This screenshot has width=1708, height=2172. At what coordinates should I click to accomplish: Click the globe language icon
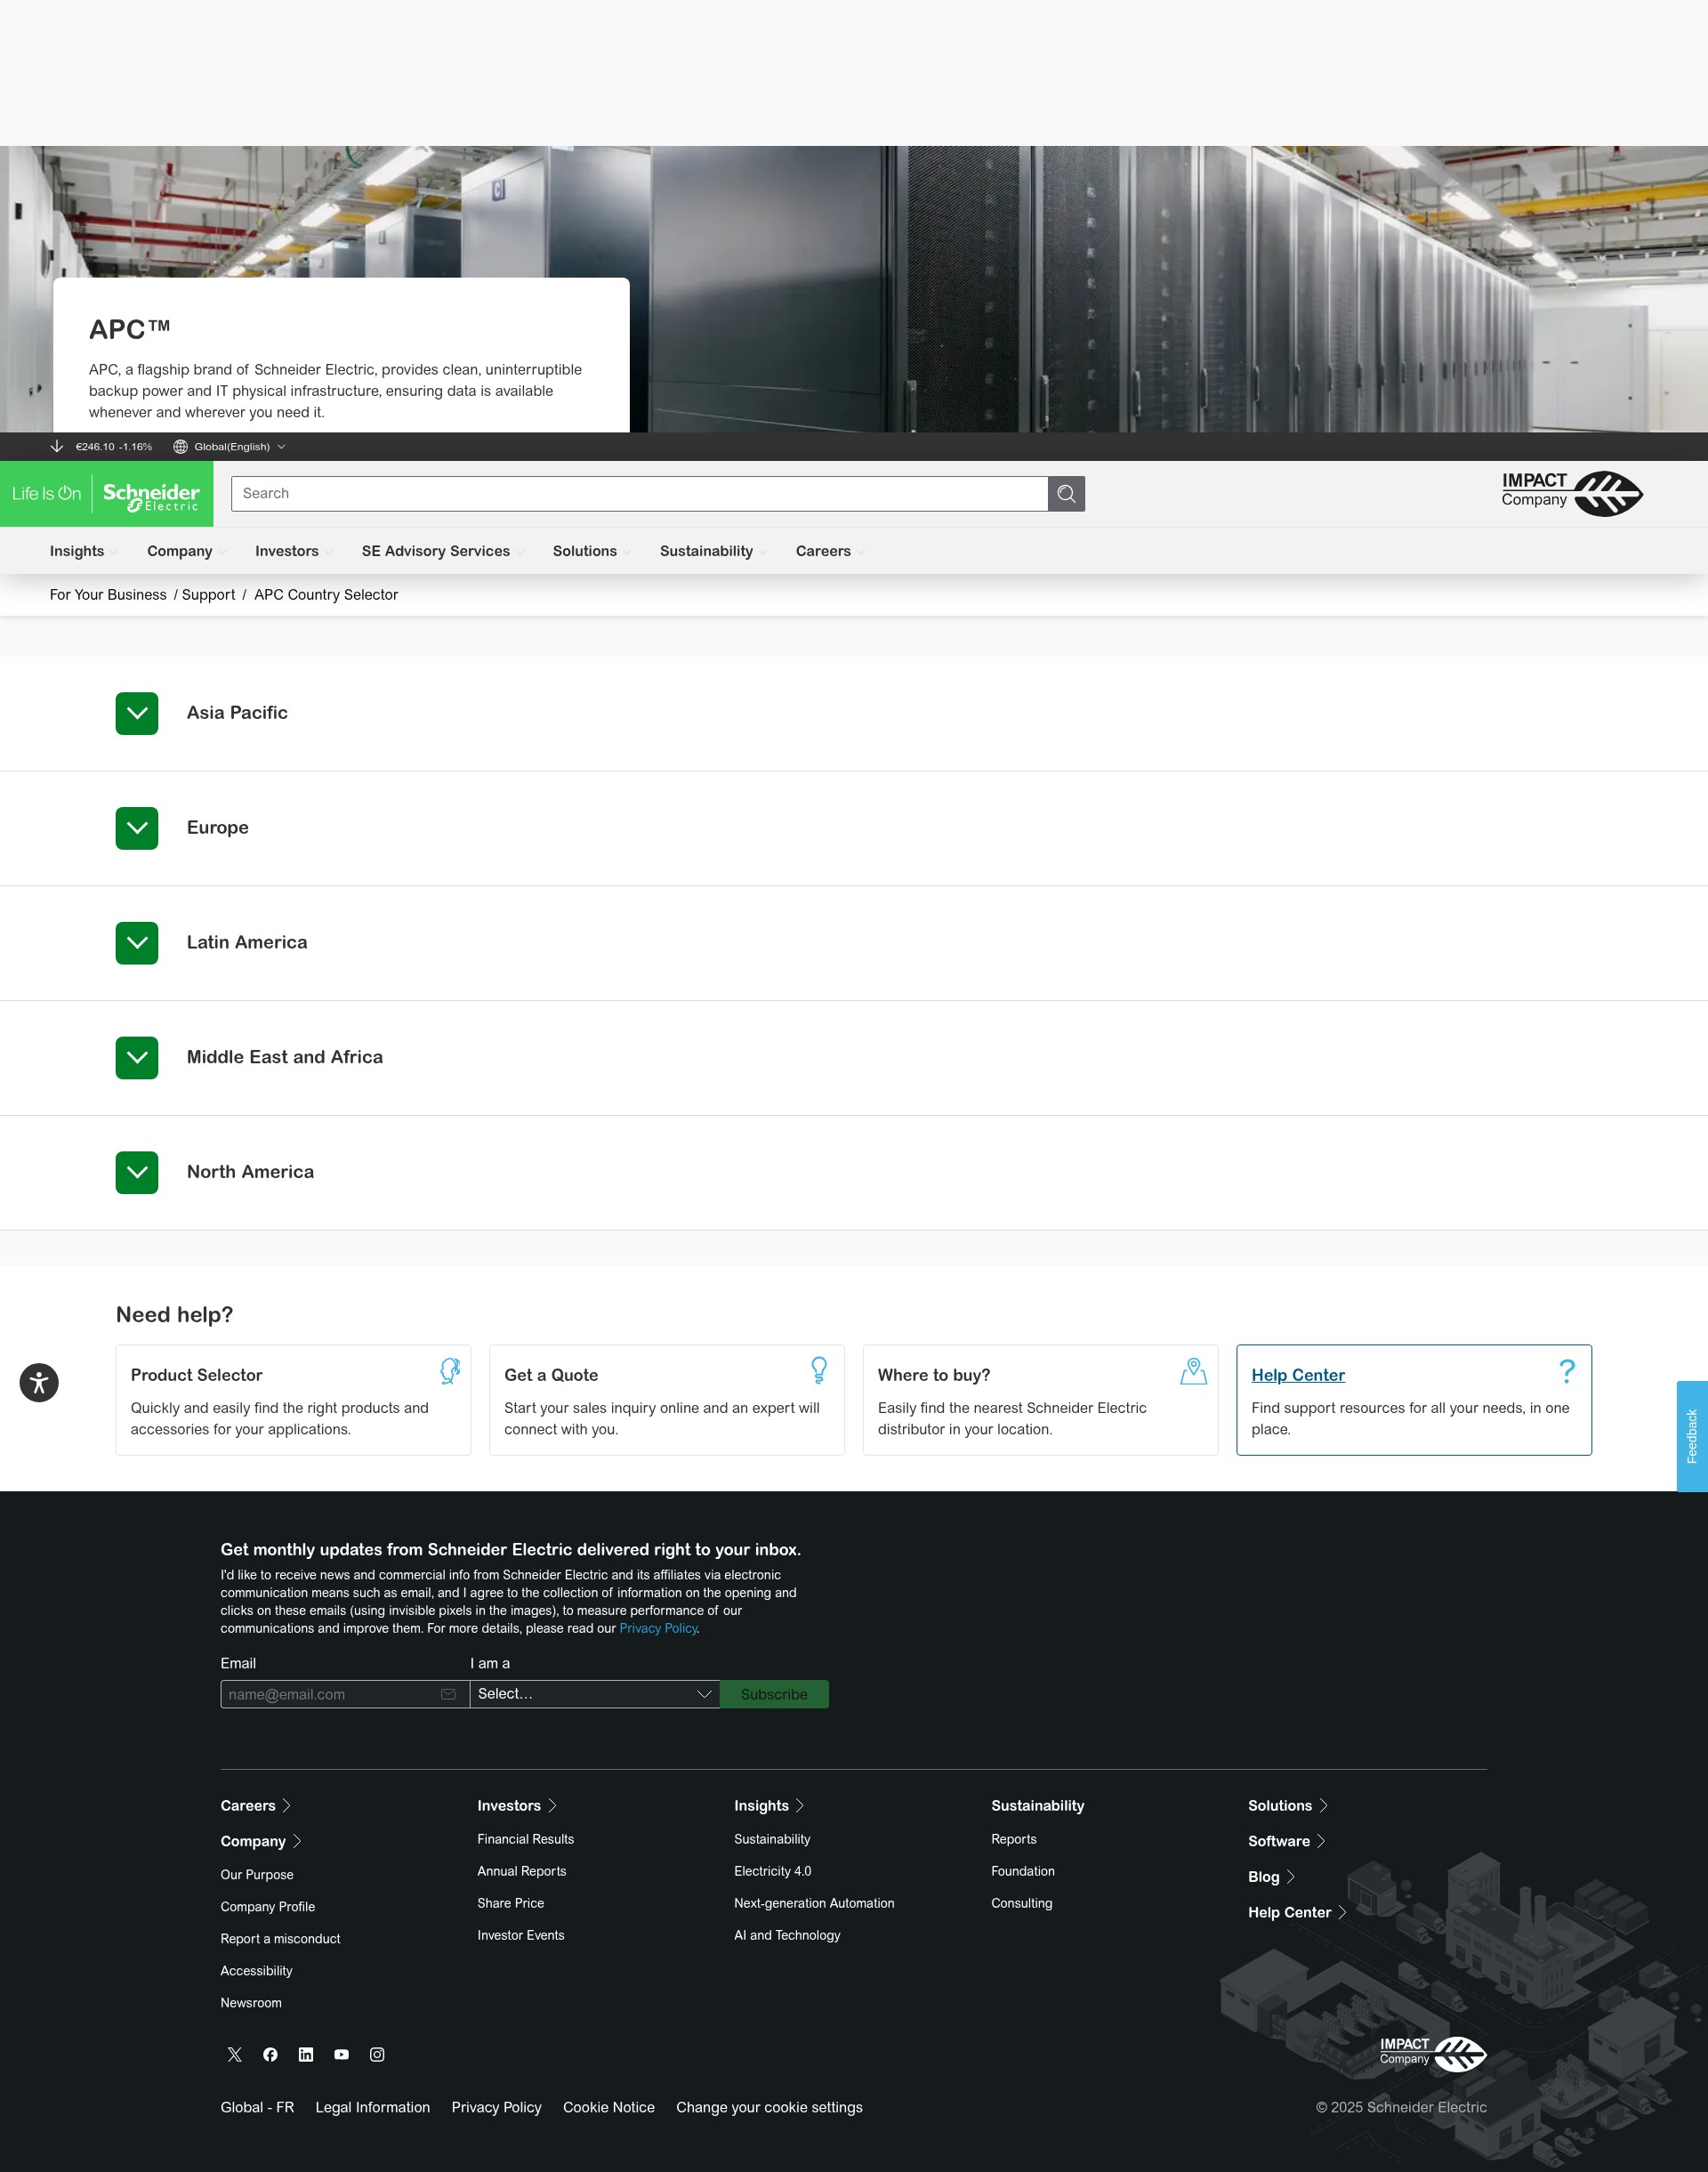click(180, 447)
